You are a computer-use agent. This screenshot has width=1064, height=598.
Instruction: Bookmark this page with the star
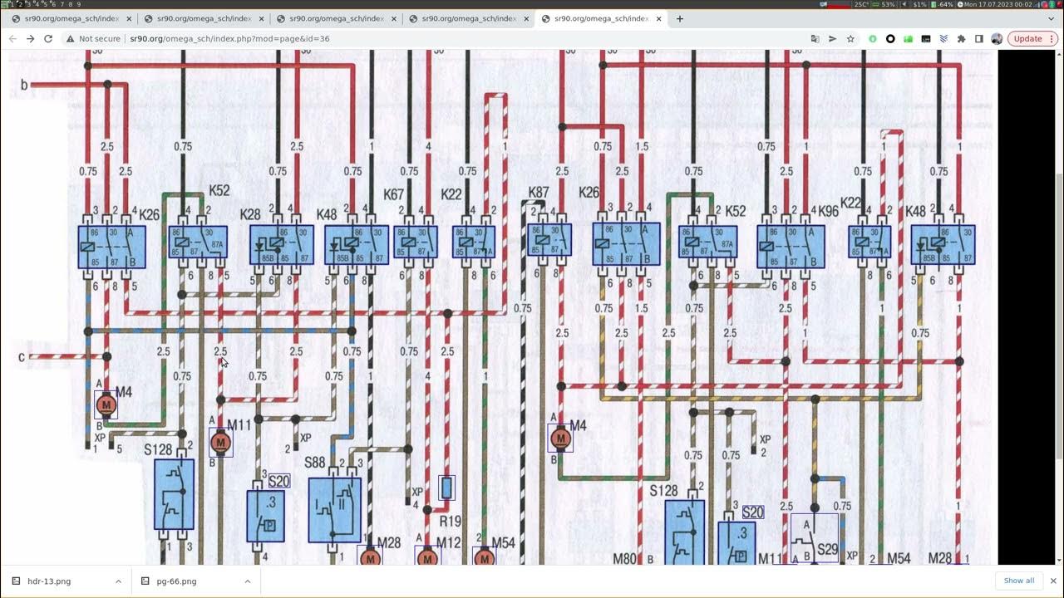(850, 38)
